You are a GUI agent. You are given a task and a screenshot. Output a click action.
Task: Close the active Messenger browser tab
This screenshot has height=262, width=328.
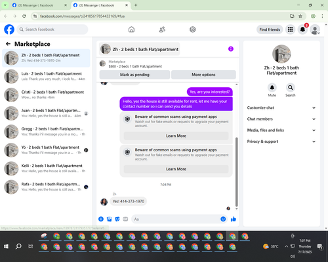(x=127, y=5)
